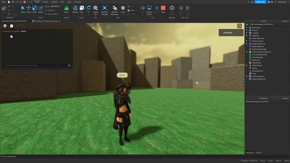Expand the Workspace node
Screen dimensions: 290x163
tap(246, 28)
